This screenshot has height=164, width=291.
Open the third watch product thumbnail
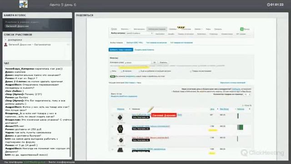[121, 140]
